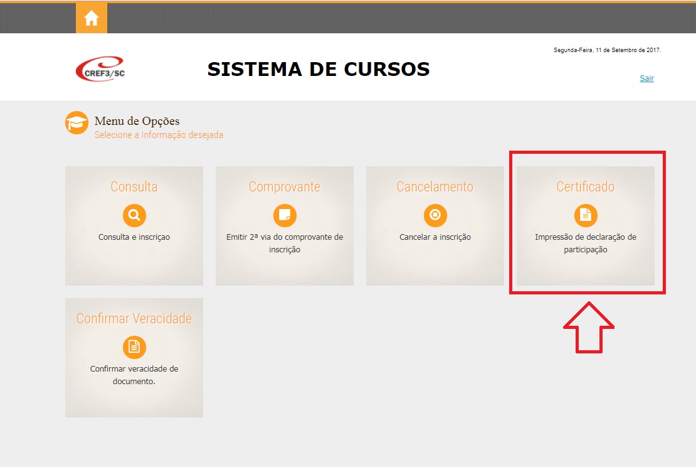Image resolution: width=696 pixels, height=467 pixels.
Task: Click the SISTEMA DE CURSOS title
Action: (x=319, y=70)
